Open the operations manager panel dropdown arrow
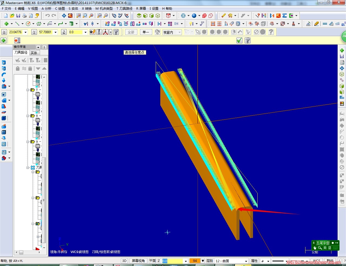 pos(38,47)
